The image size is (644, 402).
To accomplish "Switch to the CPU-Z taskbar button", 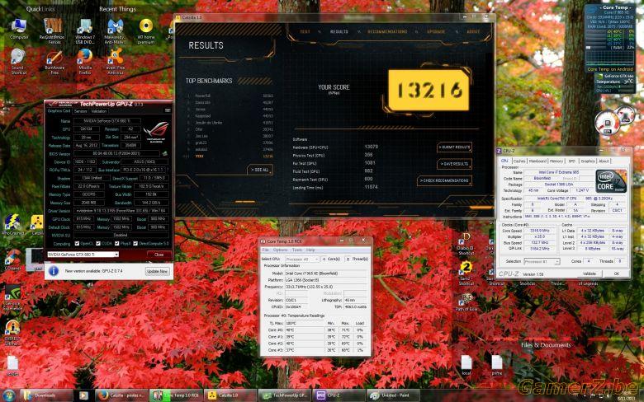I will coord(339,395).
